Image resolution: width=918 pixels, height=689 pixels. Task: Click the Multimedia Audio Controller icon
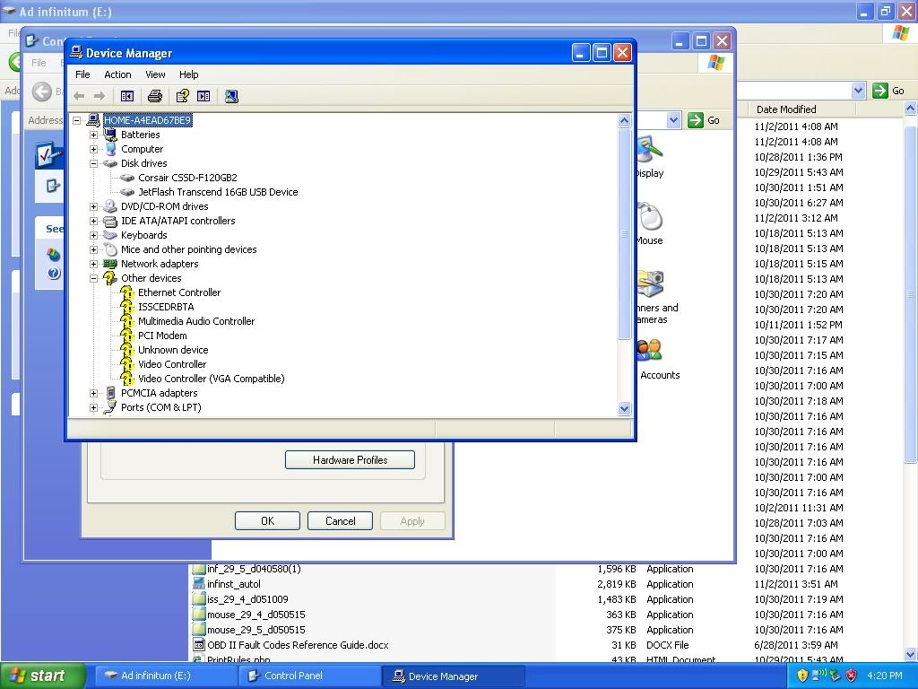[x=127, y=321]
